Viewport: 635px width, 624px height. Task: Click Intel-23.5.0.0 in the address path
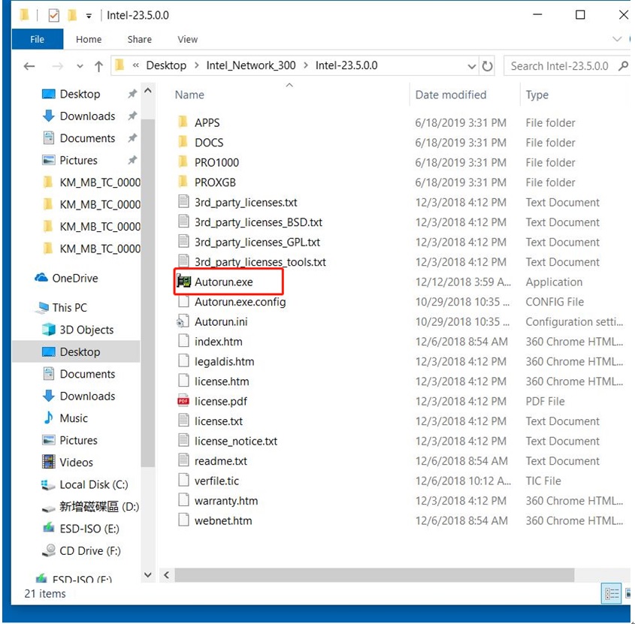click(346, 65)
